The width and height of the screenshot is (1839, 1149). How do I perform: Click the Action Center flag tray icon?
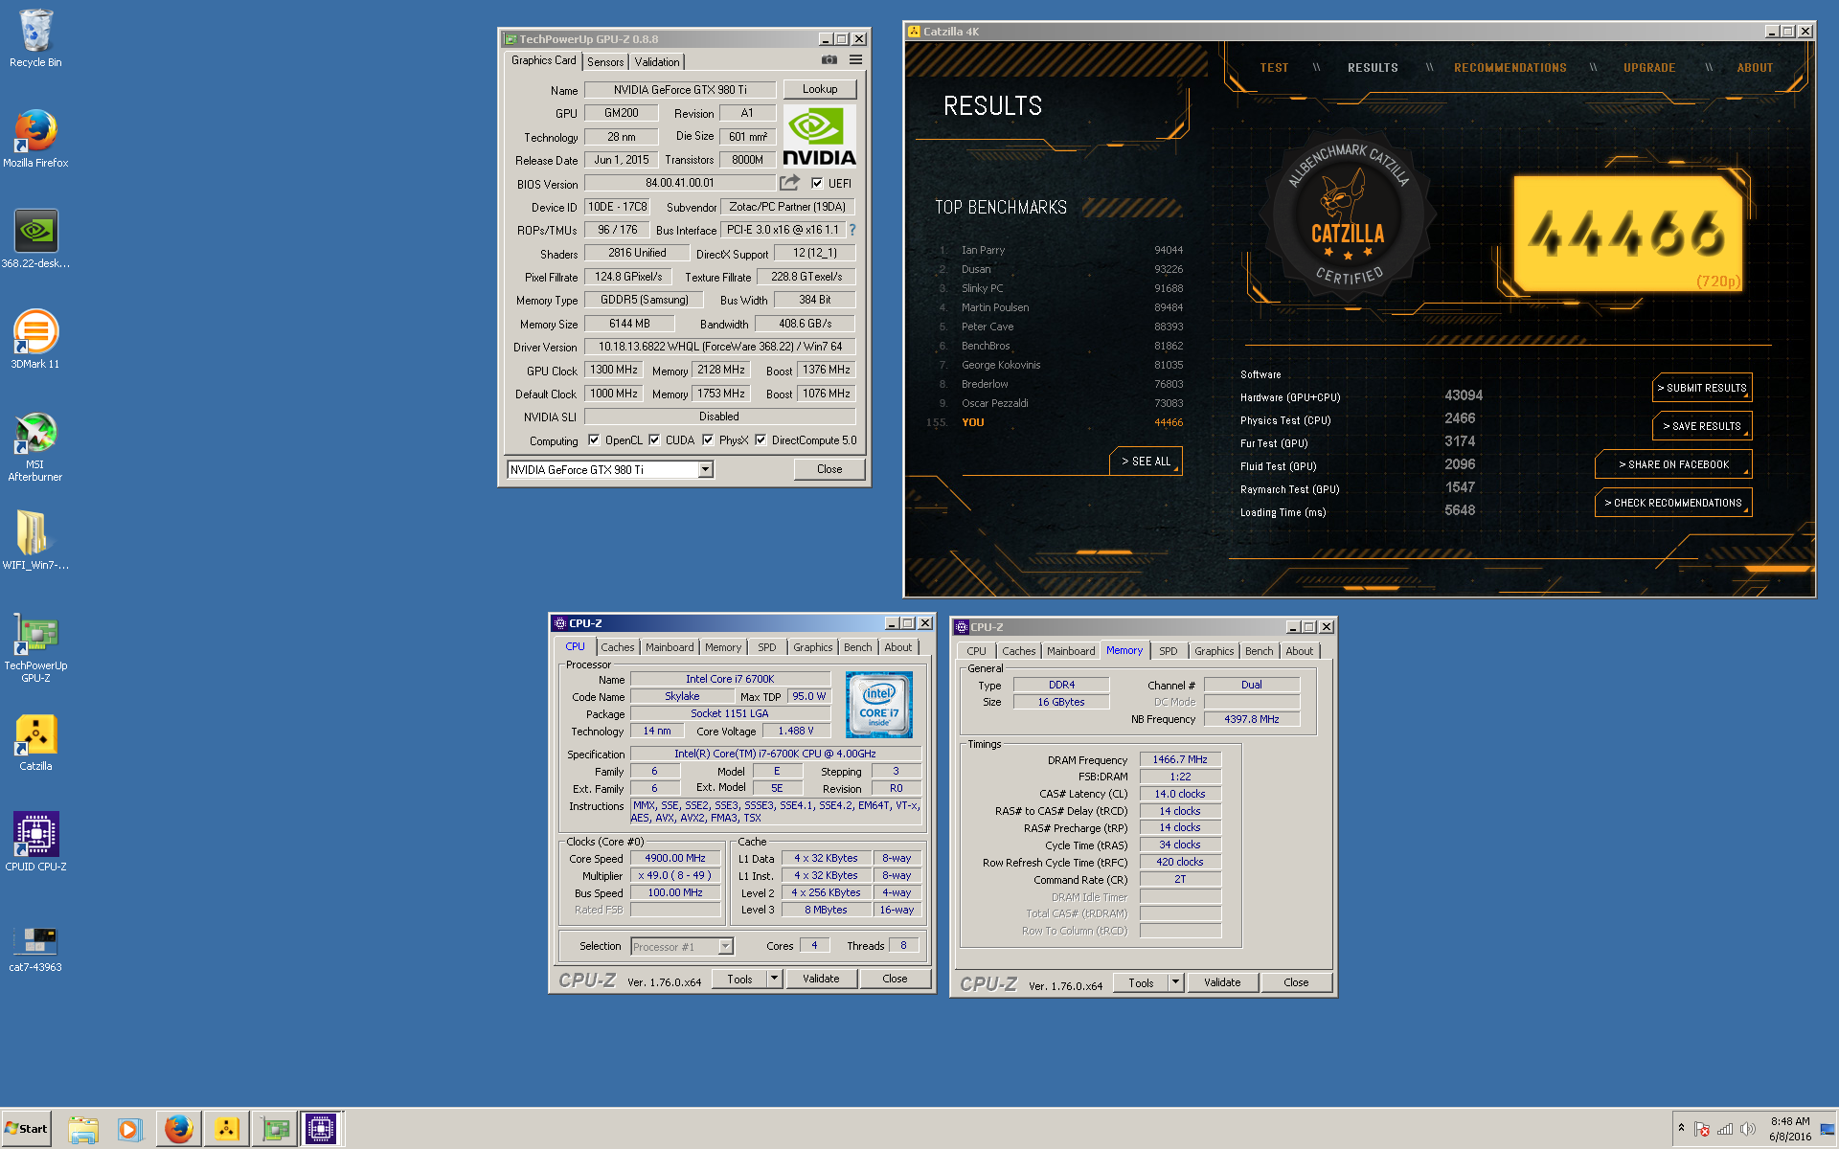[x=1702, y=1129]
